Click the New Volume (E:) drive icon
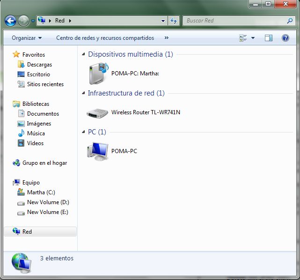This screenshot has width=300, height=280. [21, 213]
